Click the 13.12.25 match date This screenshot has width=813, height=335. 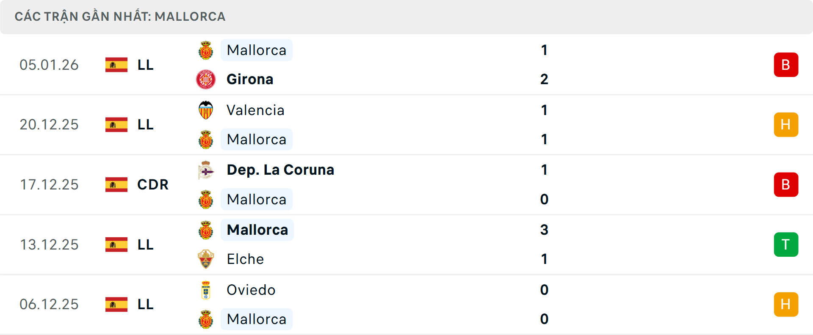point(49,244)
